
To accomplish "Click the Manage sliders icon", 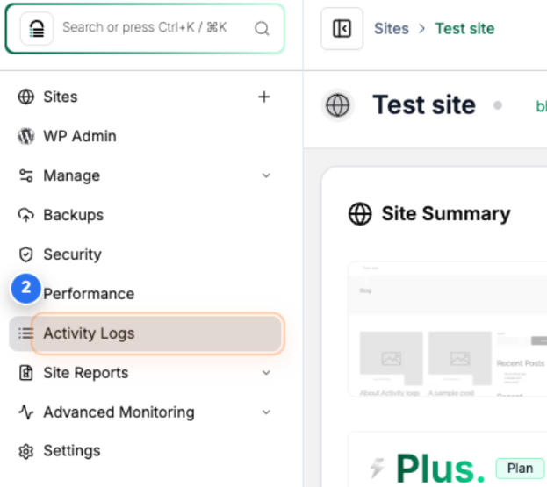I will [x=26, y=175].
